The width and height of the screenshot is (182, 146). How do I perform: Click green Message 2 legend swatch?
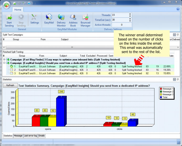(161, 91)
